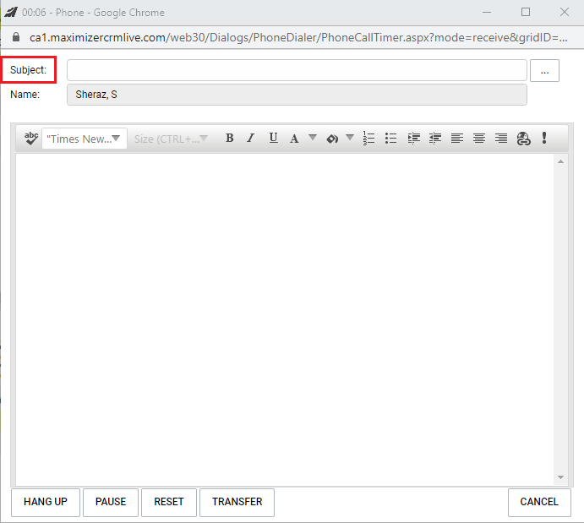Click inside the Subject text field
Image resolution: width=584 pixels, height=523 pixels.
click(297, 70)
